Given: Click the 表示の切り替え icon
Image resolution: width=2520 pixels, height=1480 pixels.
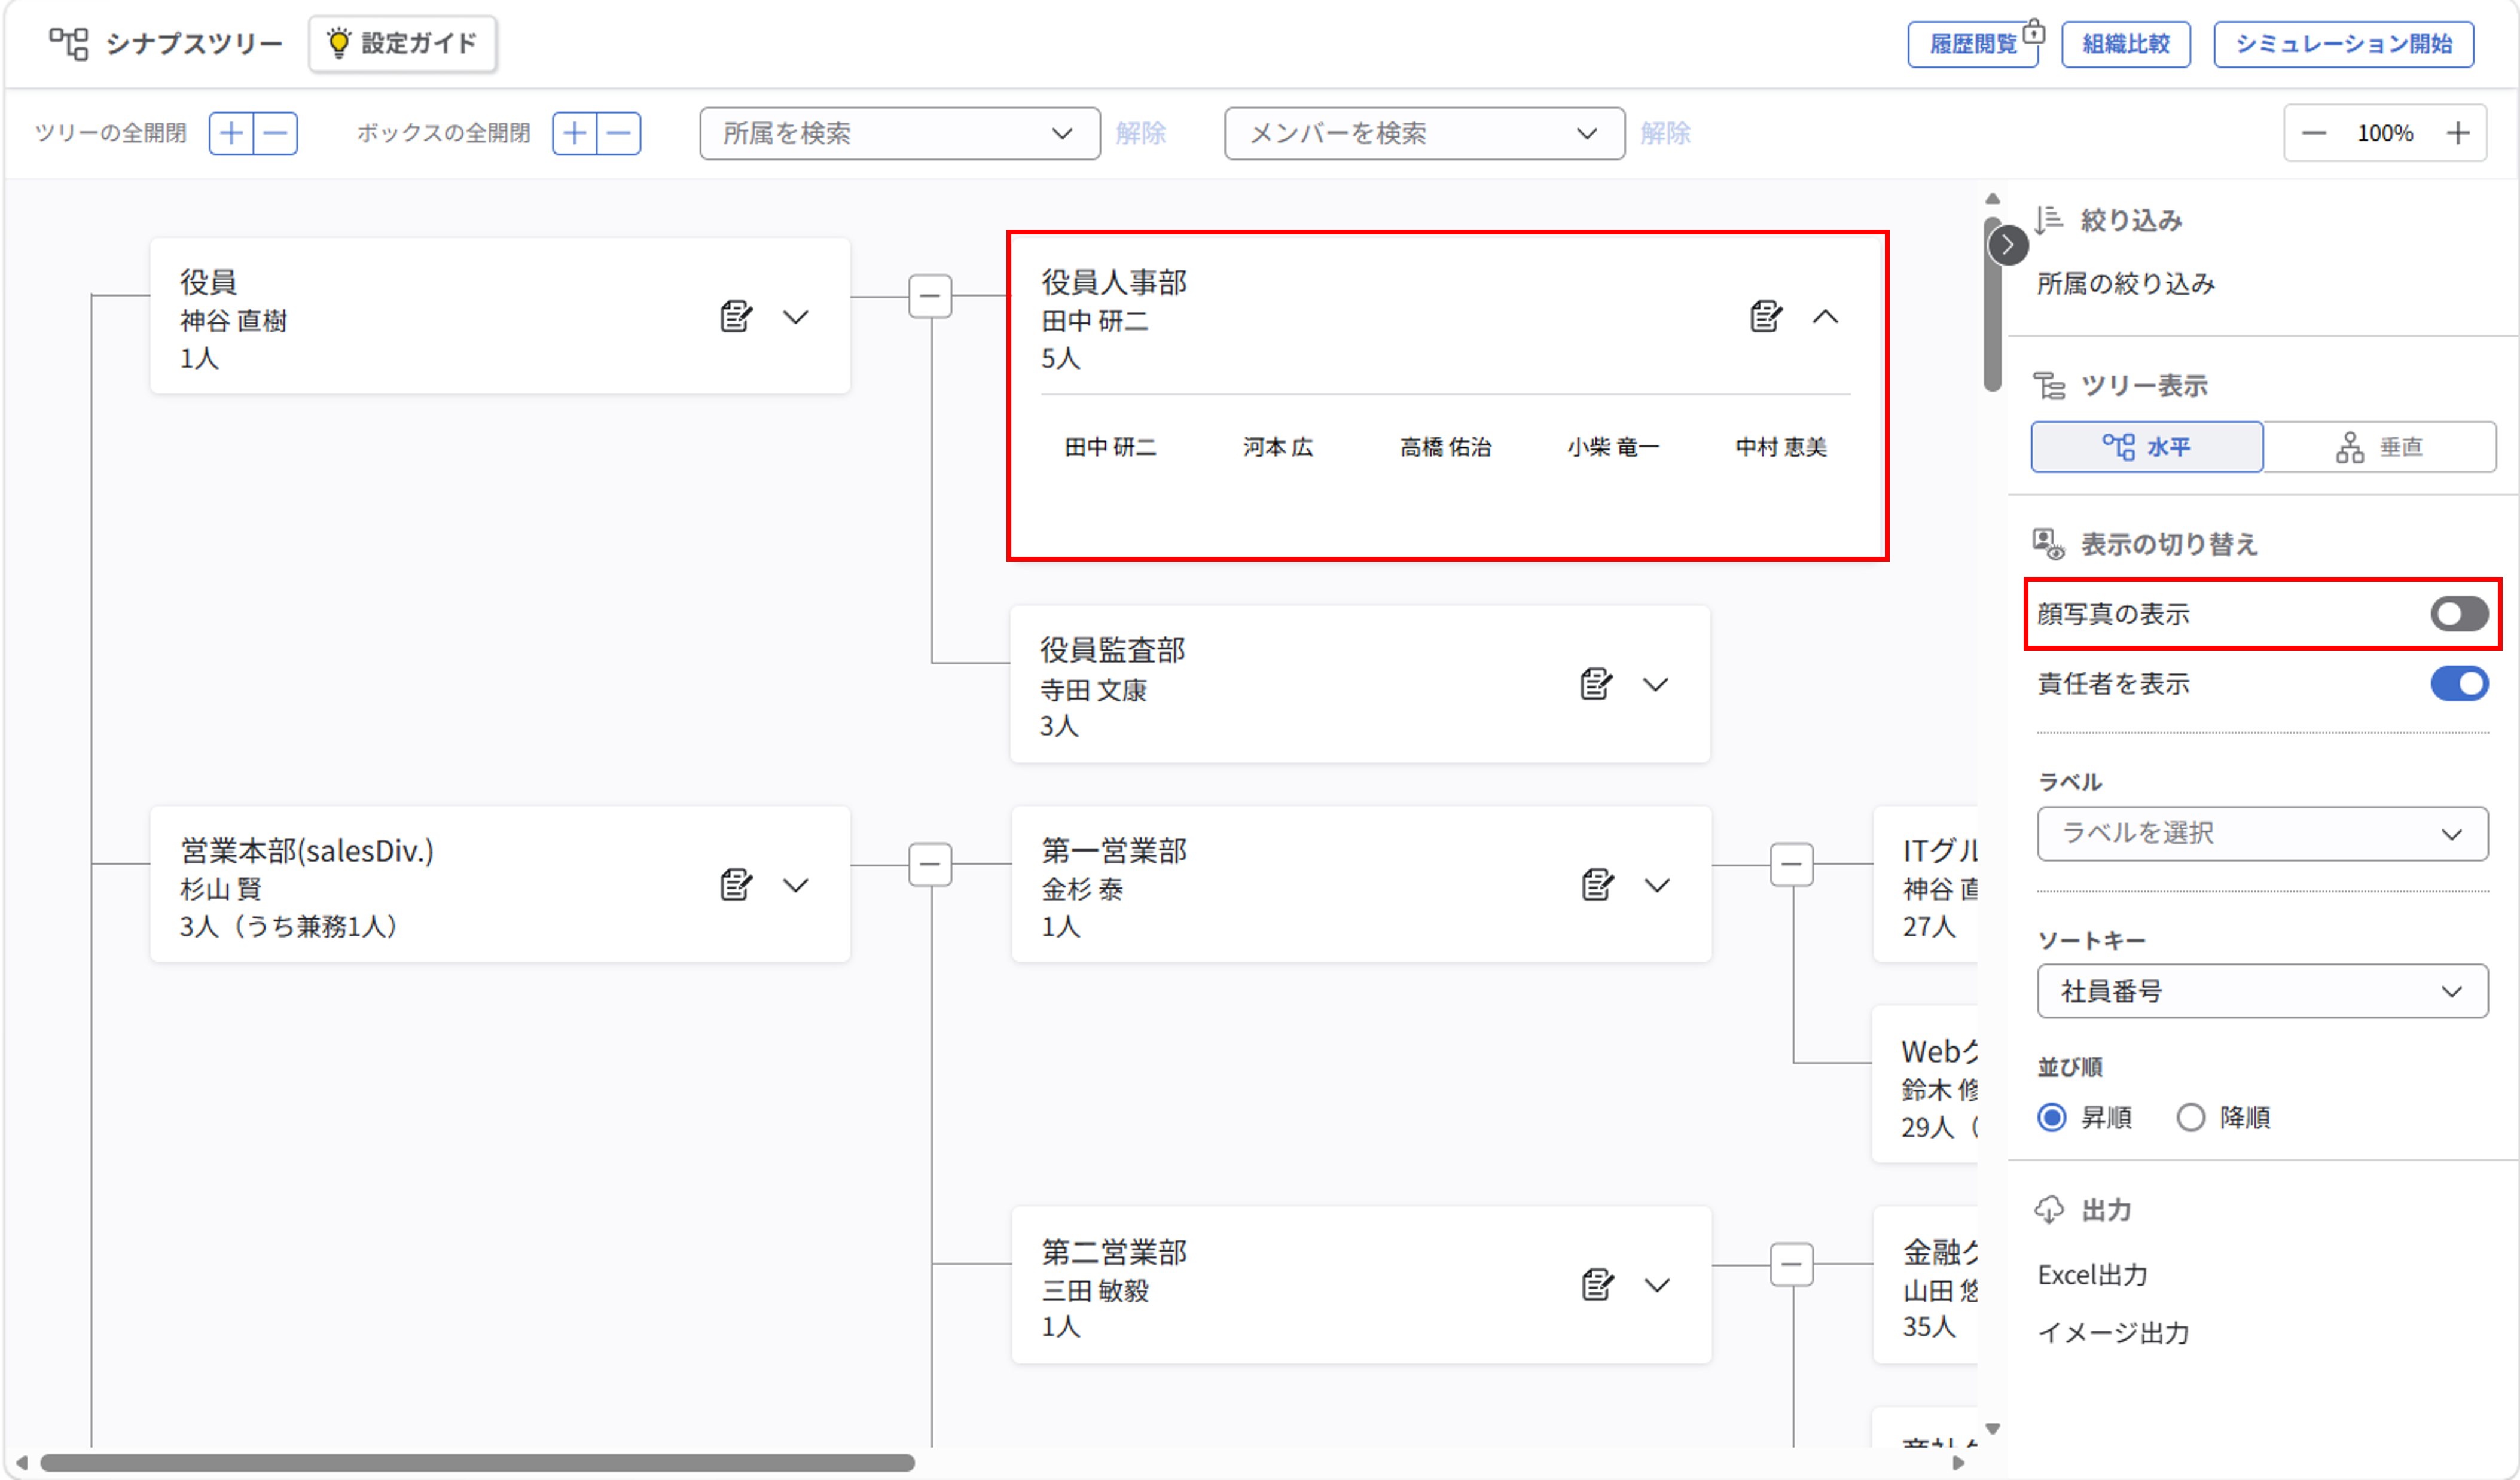Looking at the screenshot, I should coord(2049,544).
